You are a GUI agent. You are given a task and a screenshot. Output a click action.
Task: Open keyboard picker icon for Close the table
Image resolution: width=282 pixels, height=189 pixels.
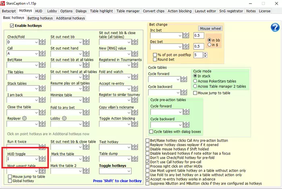(x=42, y=112)
